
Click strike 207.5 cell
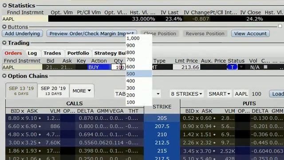point(162,126)
